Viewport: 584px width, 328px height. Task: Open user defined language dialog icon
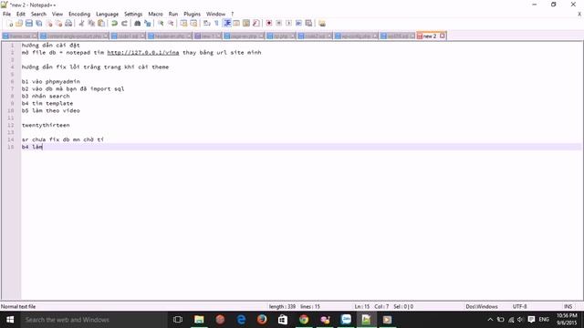coord(236,24)
